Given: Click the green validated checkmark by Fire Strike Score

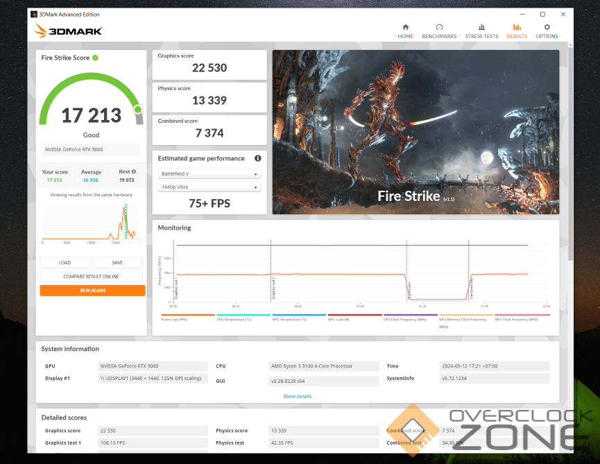Looking at the screenshot, I should click(x=95, y=58).
